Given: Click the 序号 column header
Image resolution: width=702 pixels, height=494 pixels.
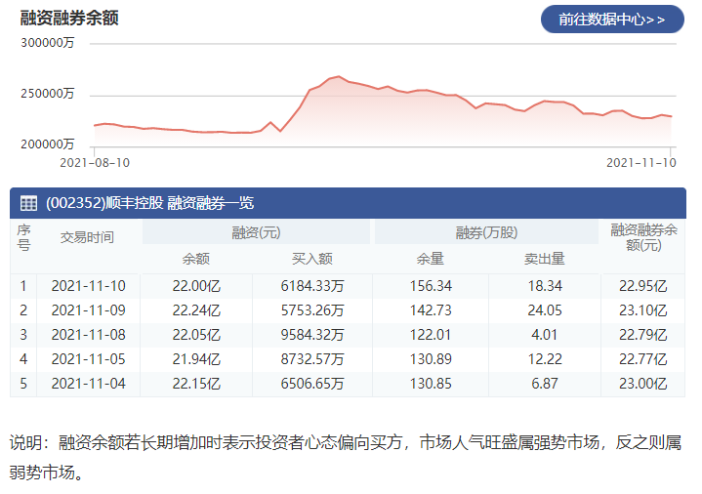Looking at the screenshot, I should [x=23, y=238].
